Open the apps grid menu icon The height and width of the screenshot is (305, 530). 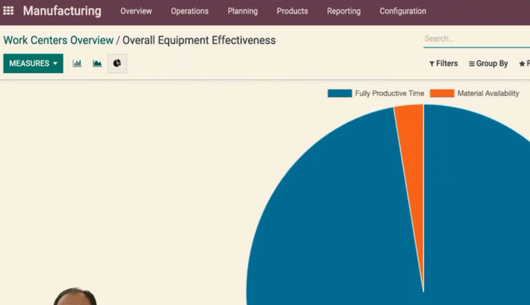8,11
